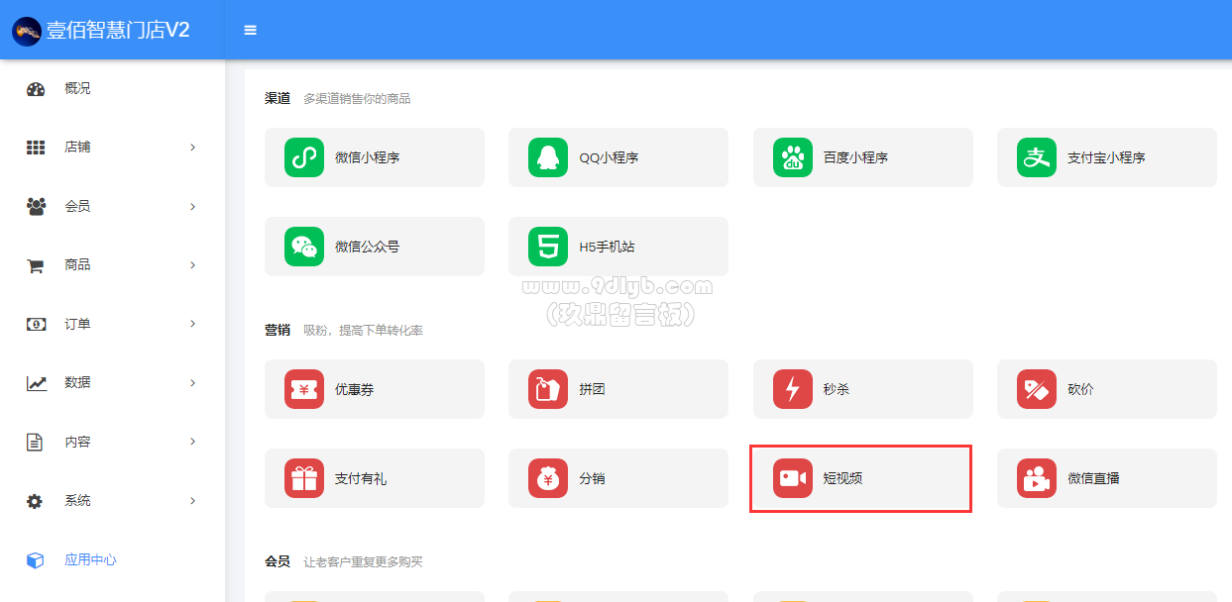Click the 系统 gear icon
The width and height of the screenshot is (1232, 602).
pyautogui.click(x=36, y=501)
